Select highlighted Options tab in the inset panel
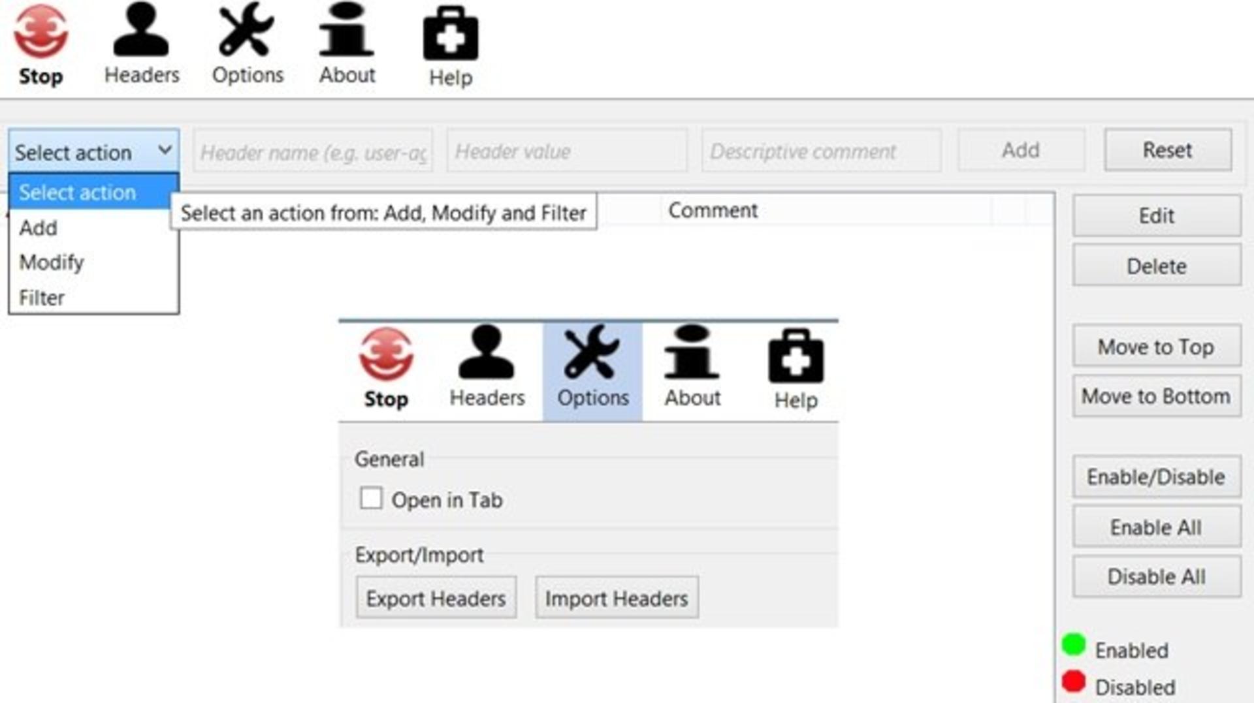 click(x=592, y=371)
